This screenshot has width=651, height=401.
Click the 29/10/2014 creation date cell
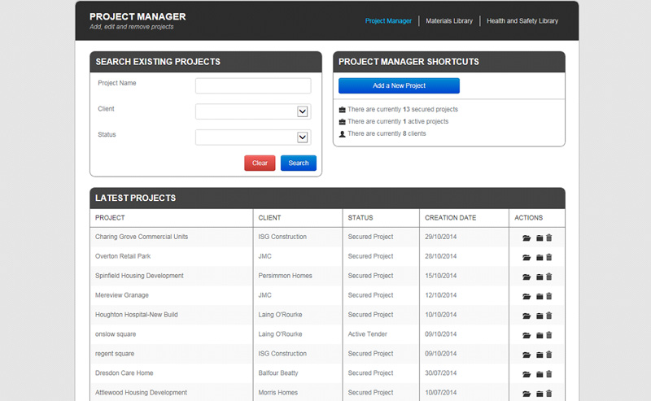(440, 237)
